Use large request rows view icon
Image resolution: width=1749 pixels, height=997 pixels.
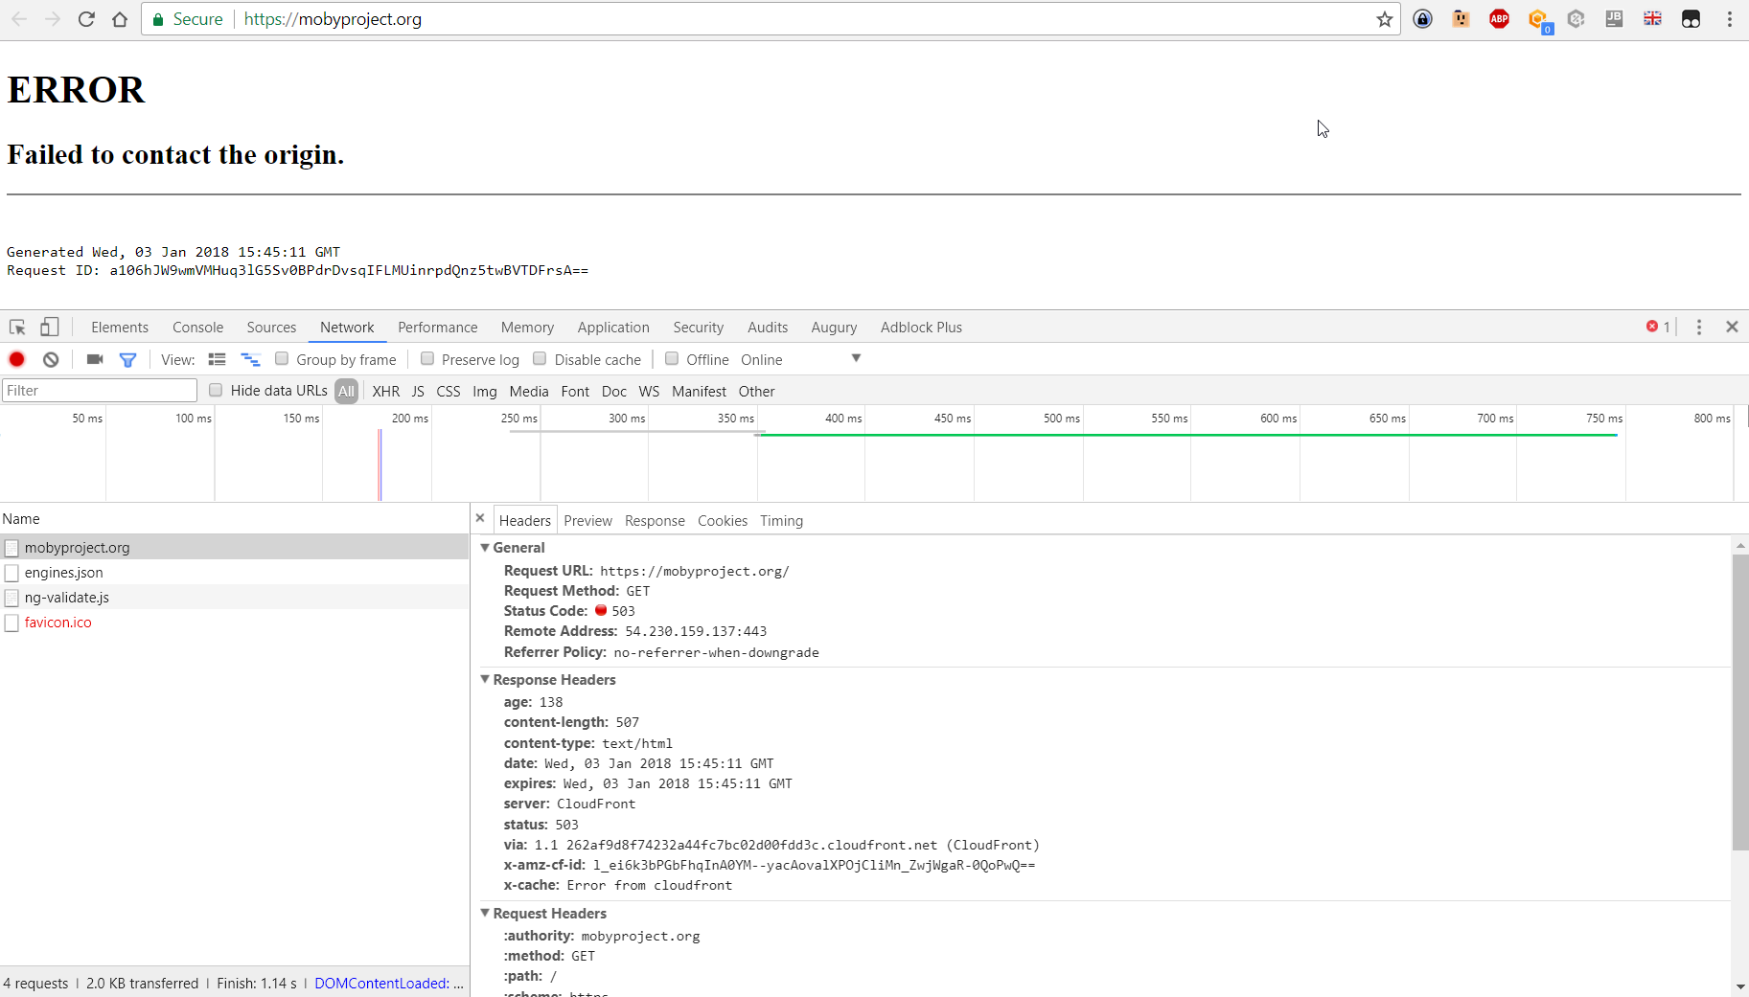(218, 359)
